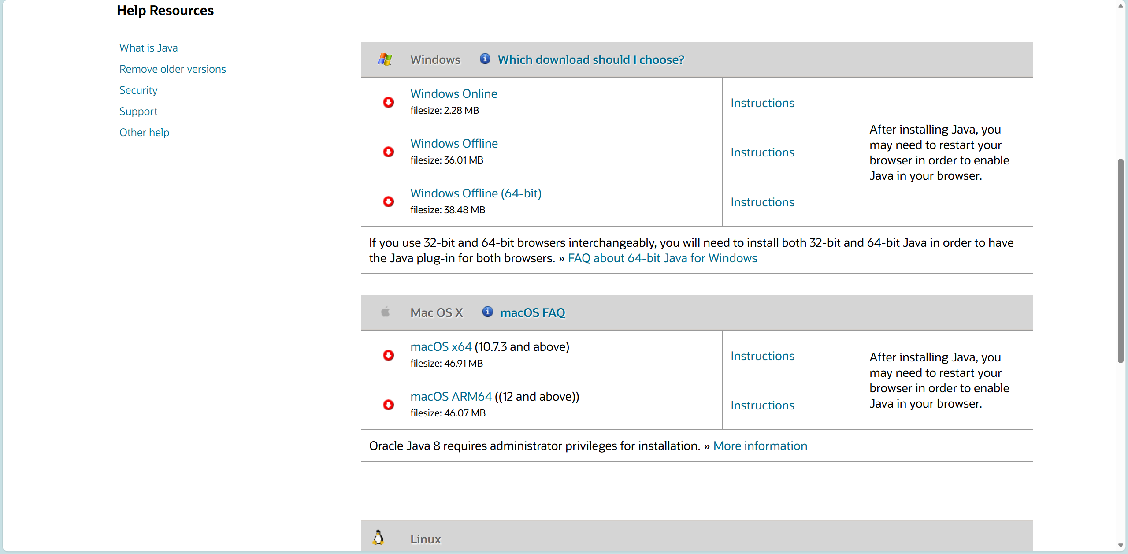Download the Windows Offline installer link
Image resolution: width=1128 pixels, height=554 pixels.
454,144
